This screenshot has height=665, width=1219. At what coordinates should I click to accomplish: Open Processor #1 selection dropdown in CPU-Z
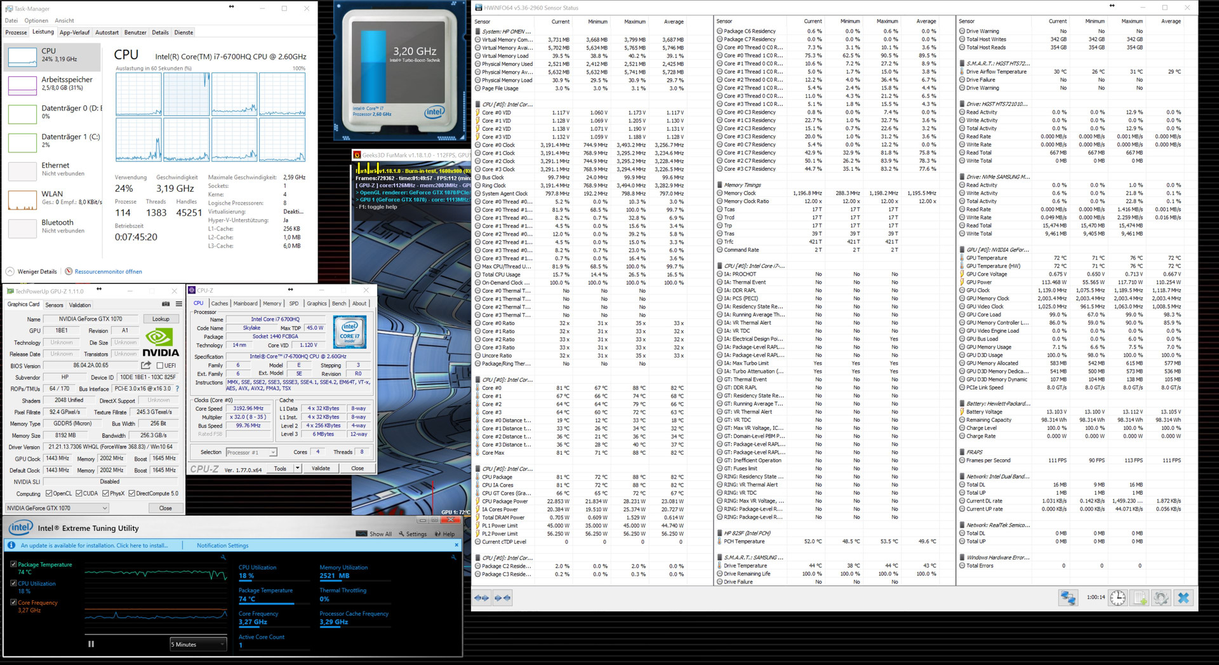point(251,452)
